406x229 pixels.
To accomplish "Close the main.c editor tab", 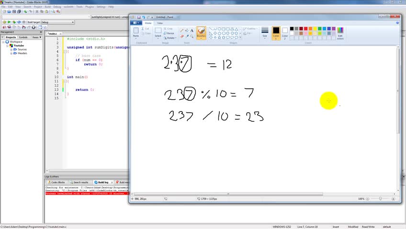I will point(61,34).
